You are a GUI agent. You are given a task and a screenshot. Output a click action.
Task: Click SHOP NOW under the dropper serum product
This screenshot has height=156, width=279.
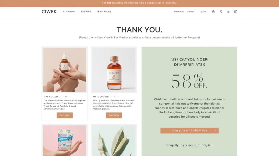tap(65, 115)
